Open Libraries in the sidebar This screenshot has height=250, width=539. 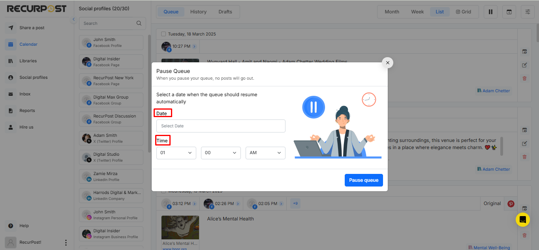(28, 61)
